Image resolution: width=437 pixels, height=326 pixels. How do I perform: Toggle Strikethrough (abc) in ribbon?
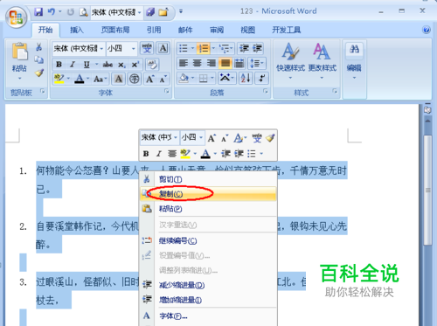(x=108, y=65)
